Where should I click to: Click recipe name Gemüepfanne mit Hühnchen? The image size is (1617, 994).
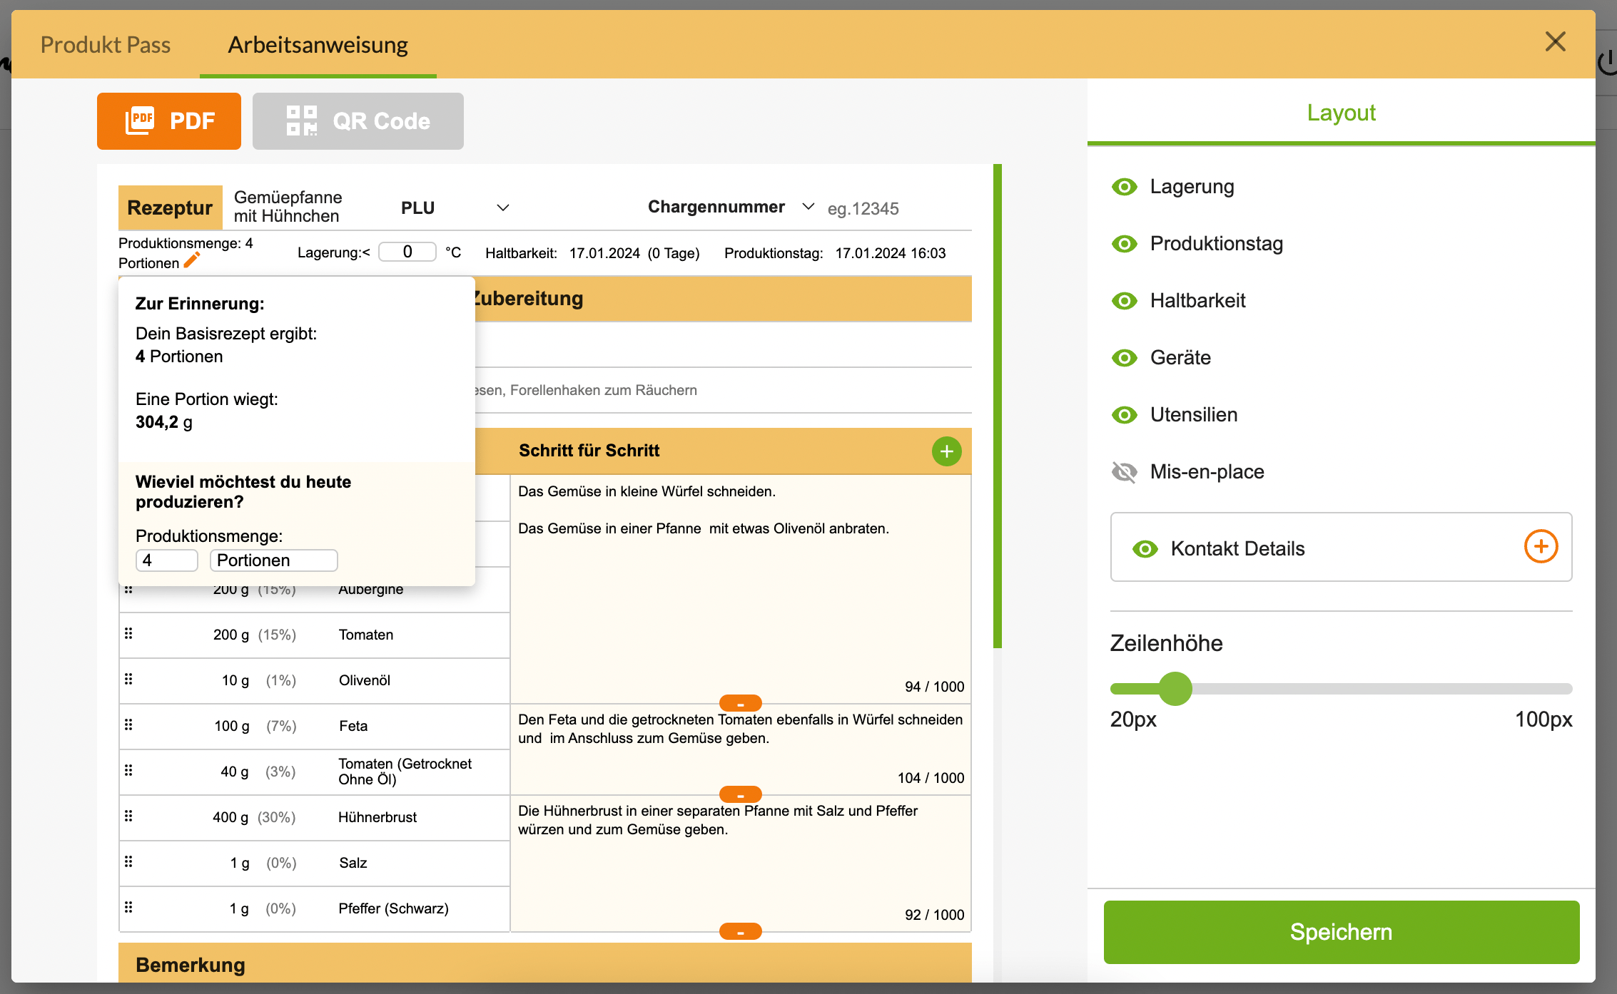[x=288, y=207]
